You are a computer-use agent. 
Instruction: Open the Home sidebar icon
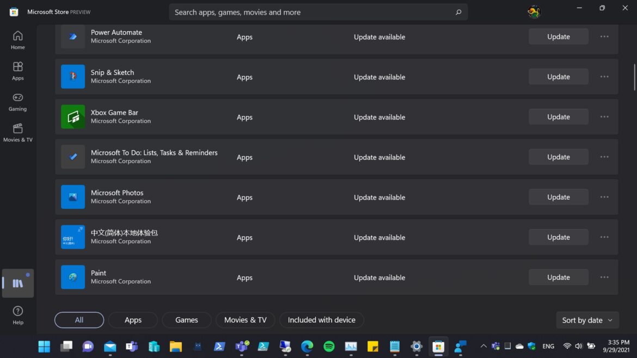coord(18,40)
